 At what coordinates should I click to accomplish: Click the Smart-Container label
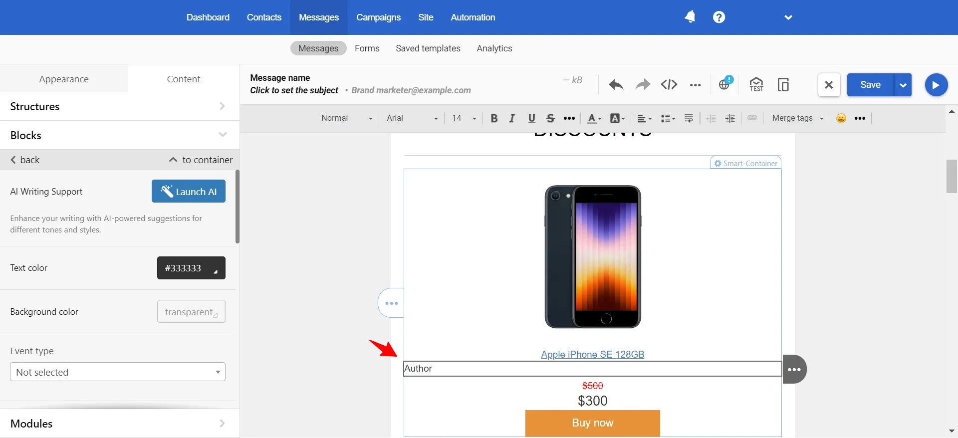coord(746,163)
